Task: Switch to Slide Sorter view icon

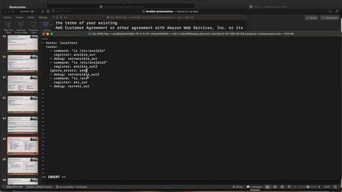Action: pos(275,187)
